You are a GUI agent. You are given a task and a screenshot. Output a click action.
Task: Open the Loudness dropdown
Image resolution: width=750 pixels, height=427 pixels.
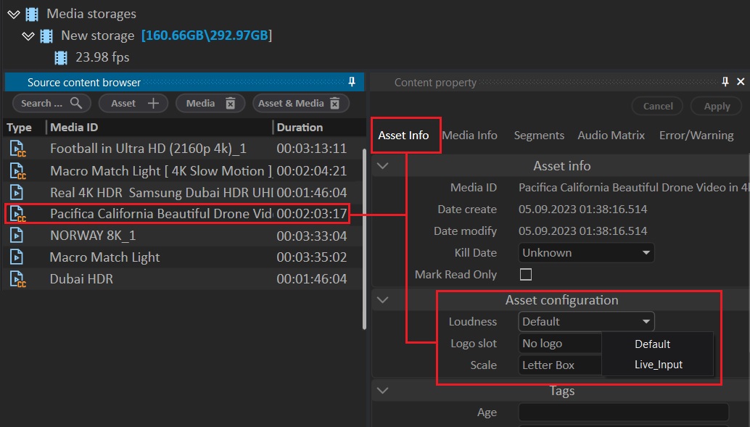click(x=586, y=321)
